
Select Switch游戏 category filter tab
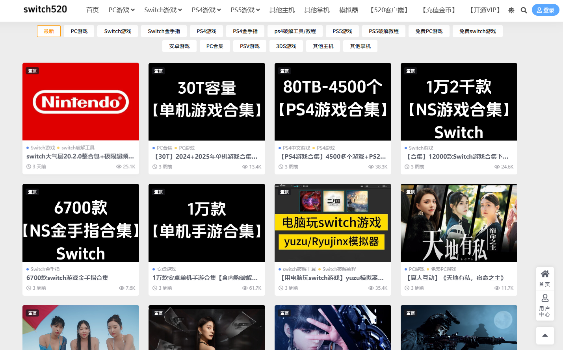tap(118, 31)
